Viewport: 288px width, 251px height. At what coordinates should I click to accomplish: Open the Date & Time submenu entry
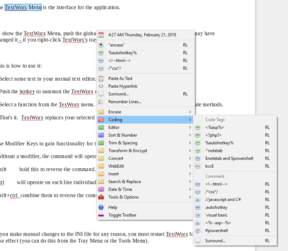point(146,189)
